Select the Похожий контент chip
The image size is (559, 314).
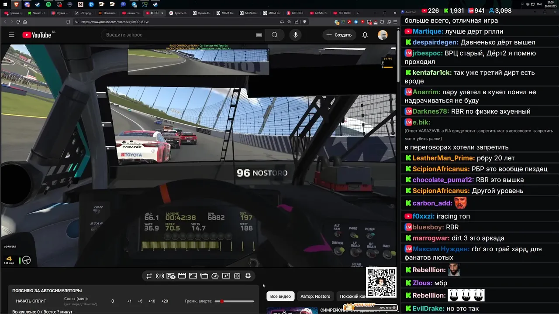coord(354,297)
